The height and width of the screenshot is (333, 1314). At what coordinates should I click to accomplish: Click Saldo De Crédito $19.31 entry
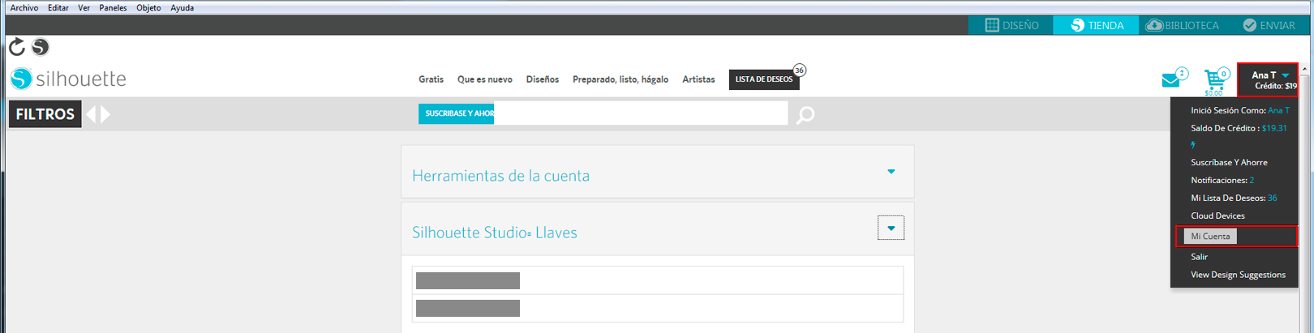point(1239,128)
